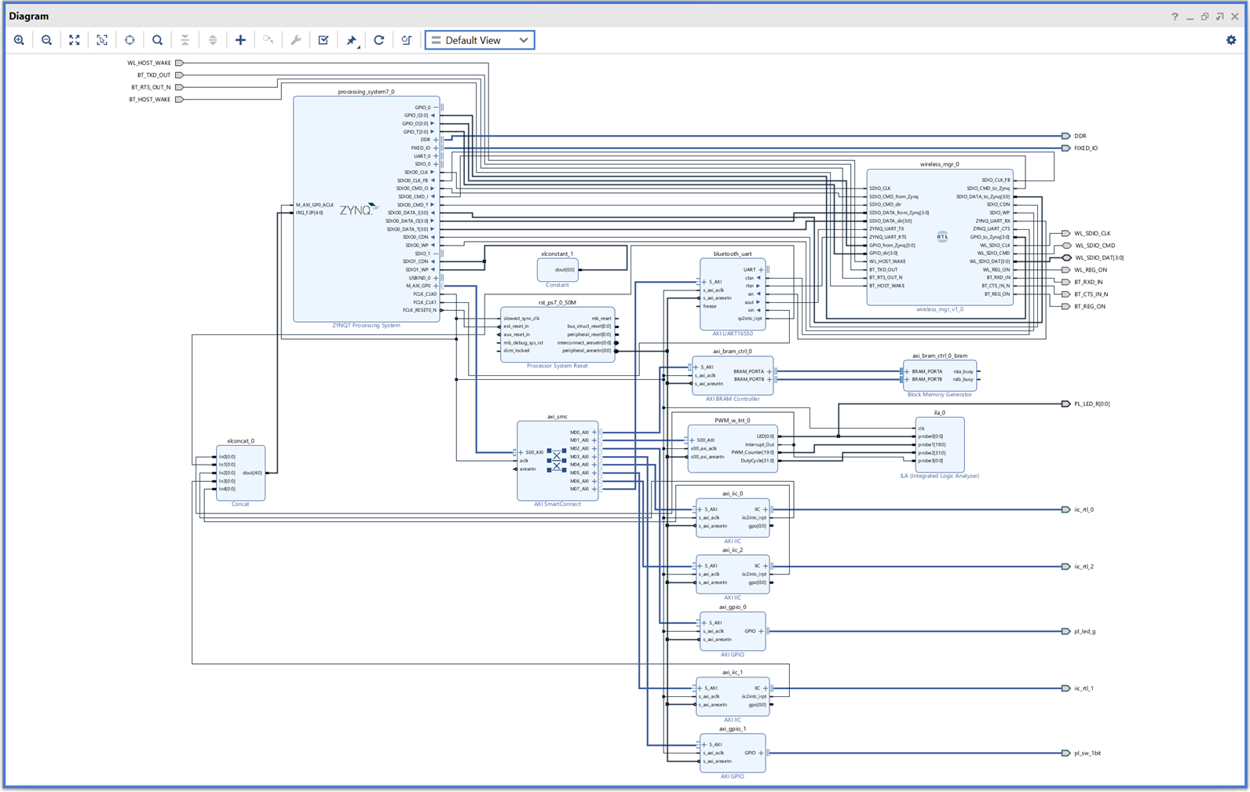This screenshot has height=792, width=1250.
Task: Click the help question mark icon
Action: 1175,16
